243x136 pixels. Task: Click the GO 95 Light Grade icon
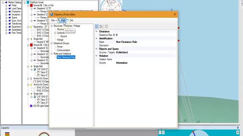click(x=31, y=106)
